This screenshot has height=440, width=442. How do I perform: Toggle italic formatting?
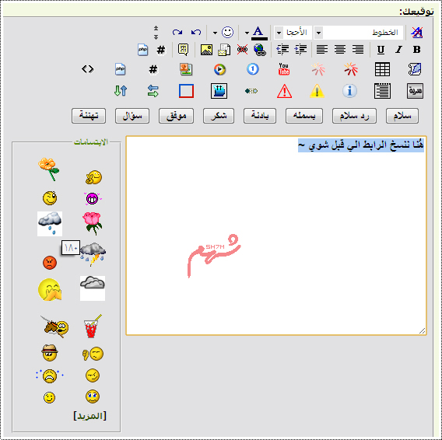398,50
